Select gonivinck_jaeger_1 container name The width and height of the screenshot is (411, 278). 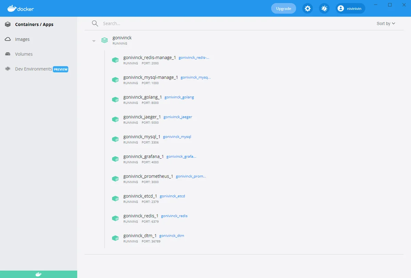point(142,117)
